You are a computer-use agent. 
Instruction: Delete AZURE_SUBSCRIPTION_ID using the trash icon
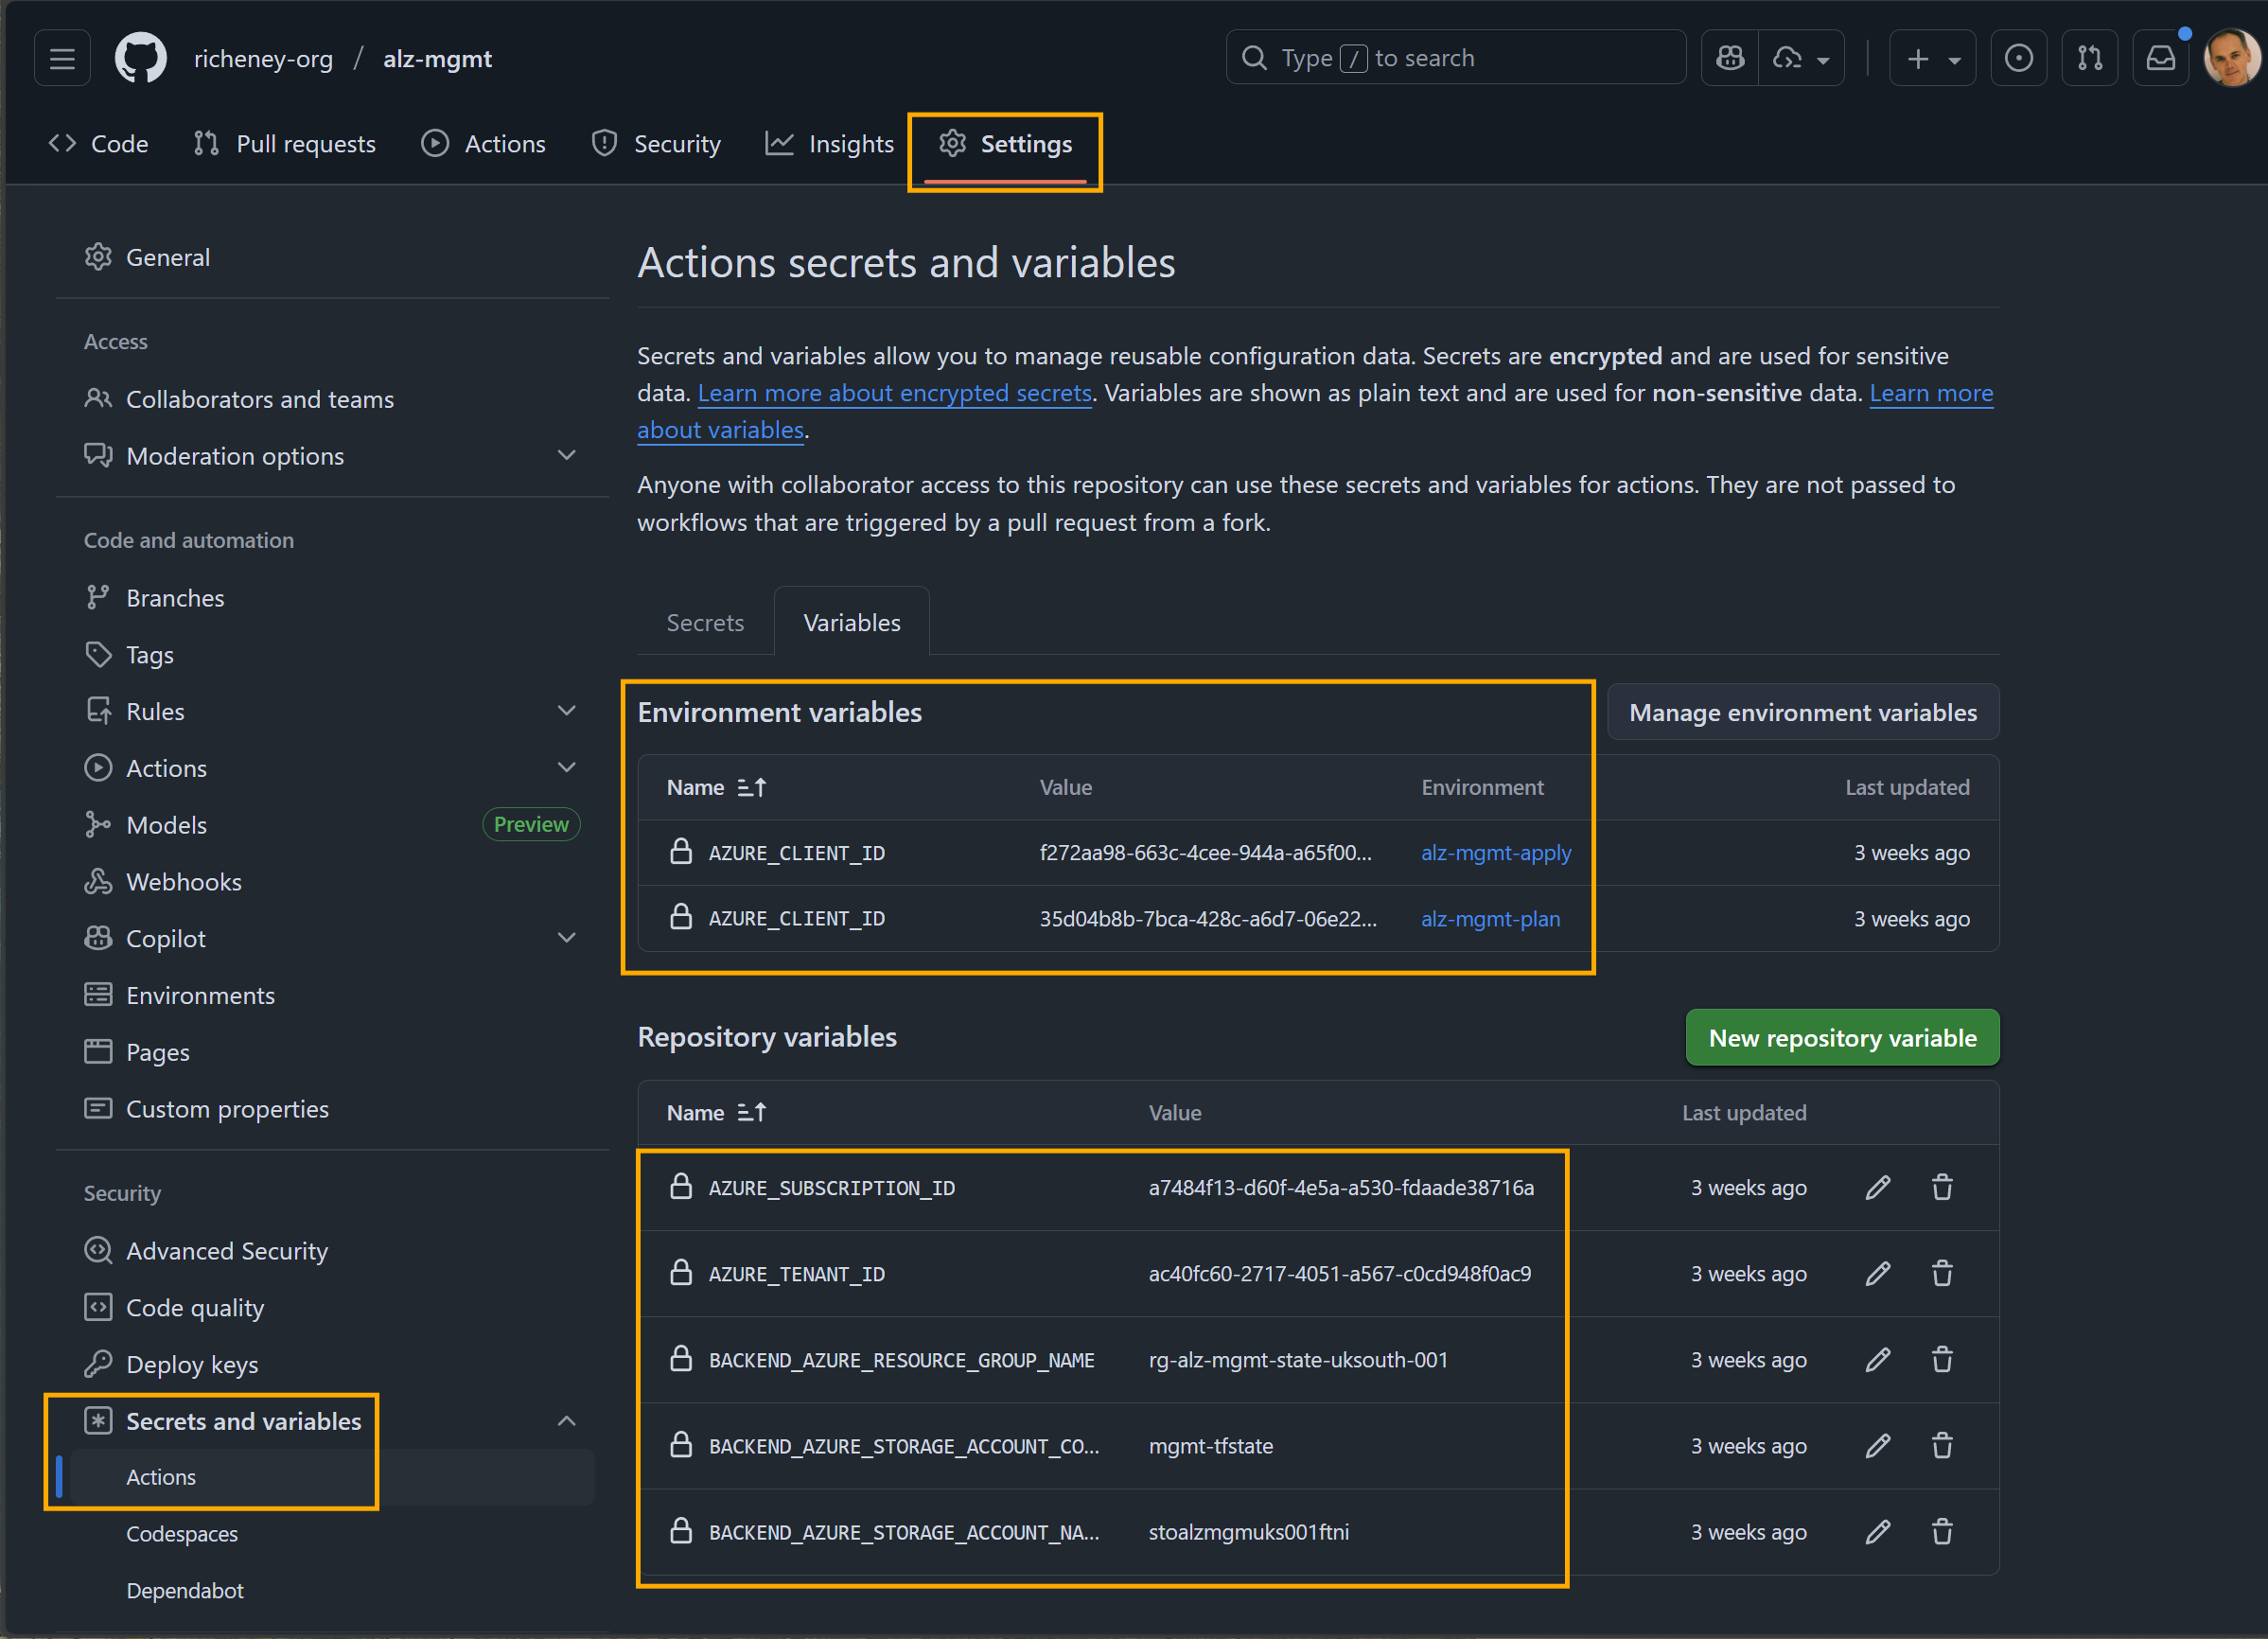[1942, 1188]
